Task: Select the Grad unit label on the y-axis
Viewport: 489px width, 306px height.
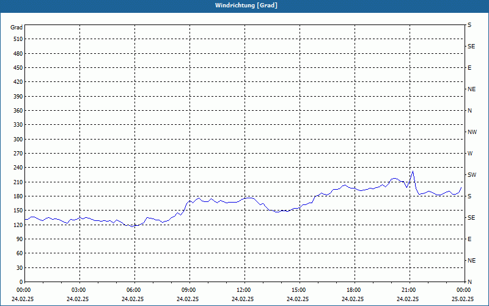Action: coord(17,28)
